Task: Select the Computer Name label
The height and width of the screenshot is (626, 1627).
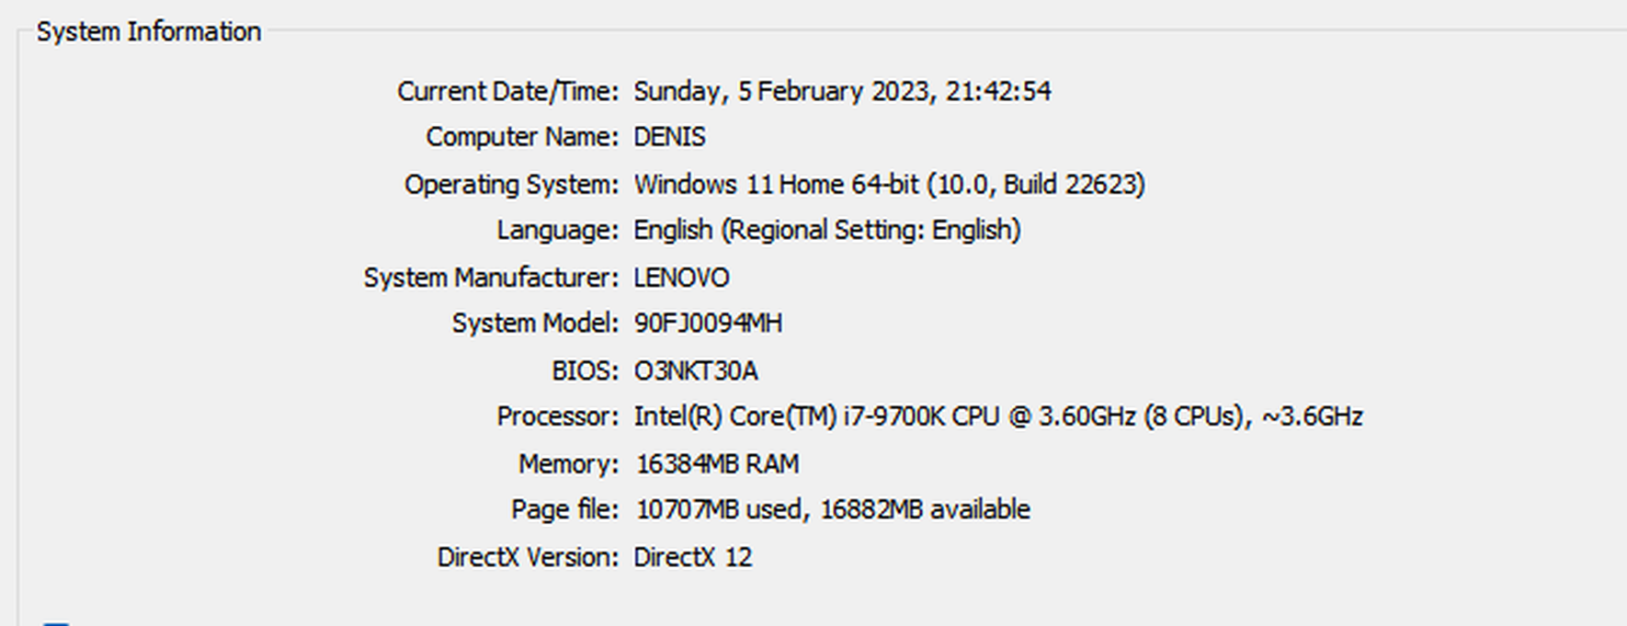Action: click(522, 137)
